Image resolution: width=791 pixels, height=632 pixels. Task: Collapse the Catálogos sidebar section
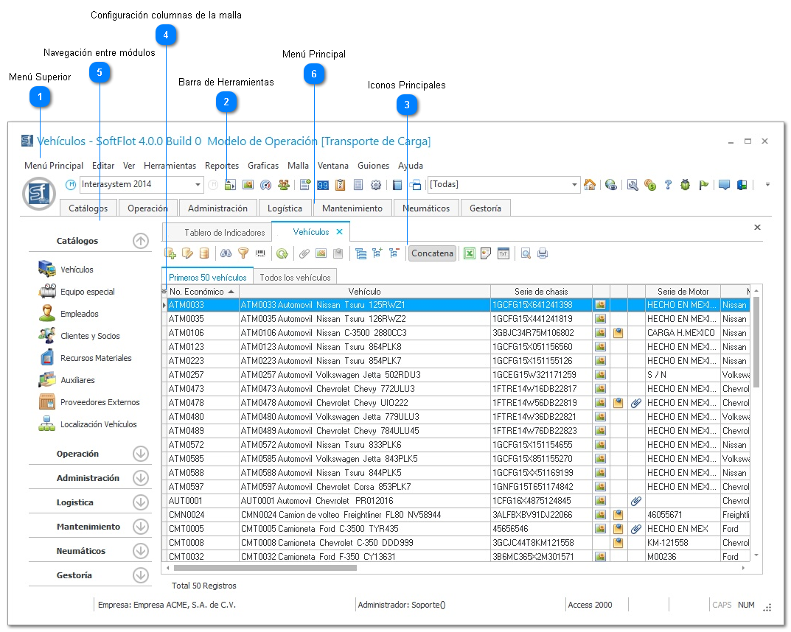(141, 241)
